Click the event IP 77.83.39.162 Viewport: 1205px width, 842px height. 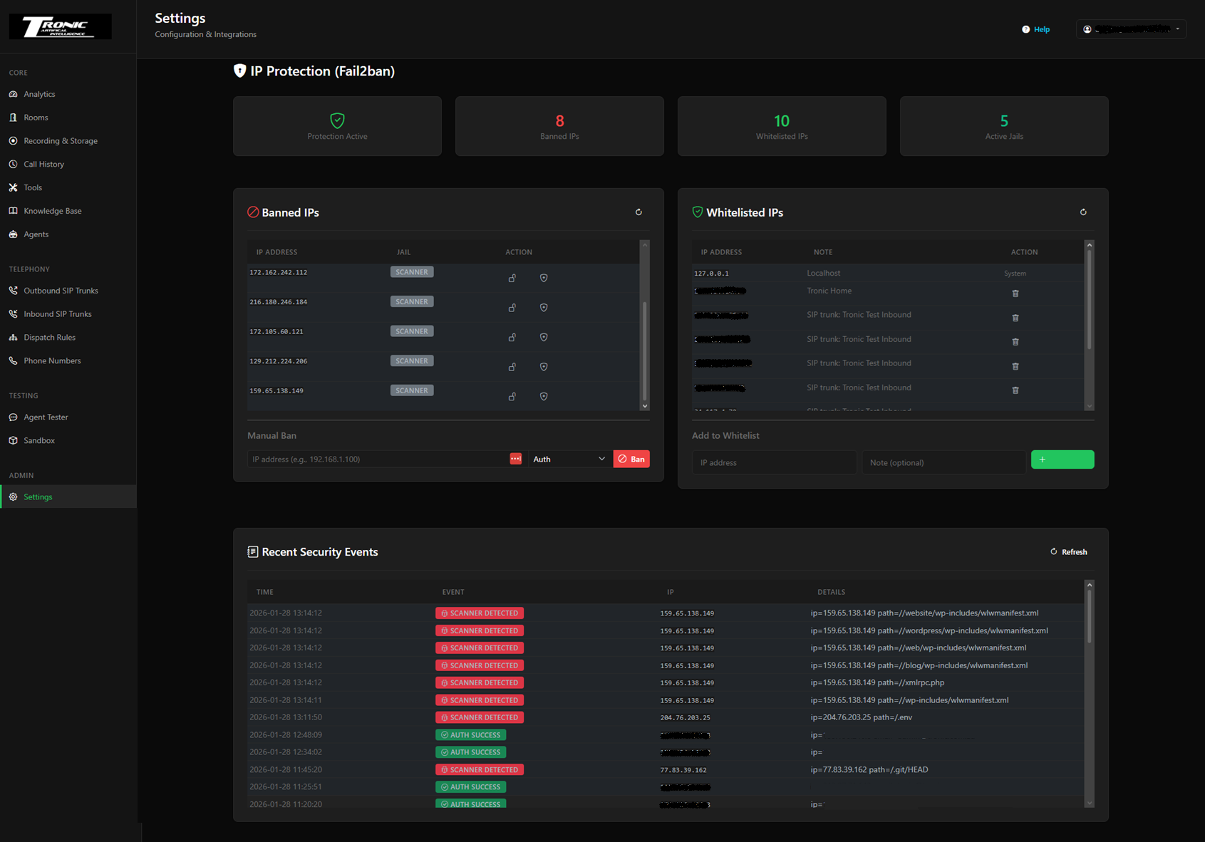coord(683,770)
